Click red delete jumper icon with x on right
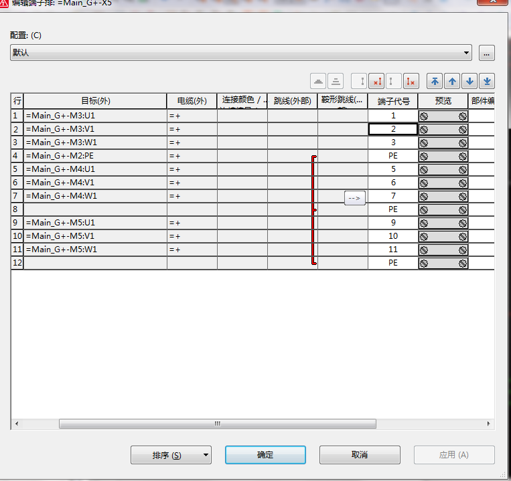 (x=411, y=81)
